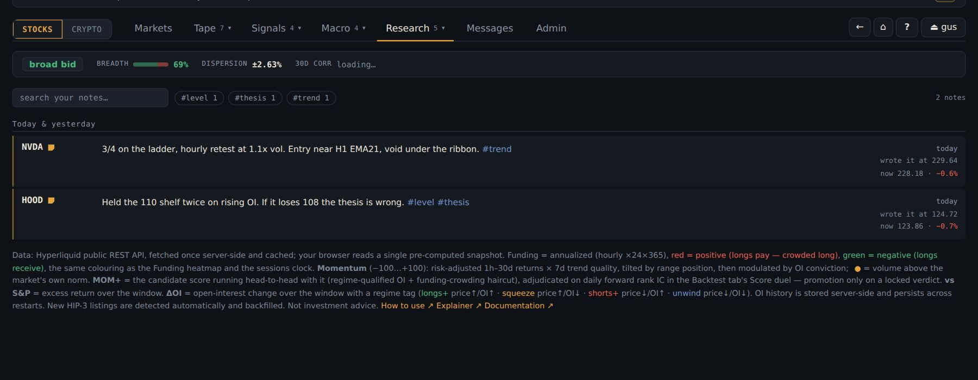Viewport: 978px width, 380px height.
Task: Toggle the #level tag filter
Action: coord(199,98)
